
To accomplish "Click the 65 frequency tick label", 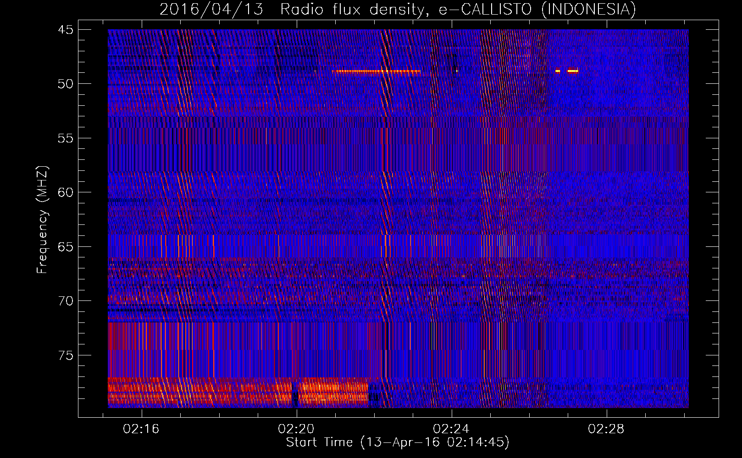I will point(66,247).
